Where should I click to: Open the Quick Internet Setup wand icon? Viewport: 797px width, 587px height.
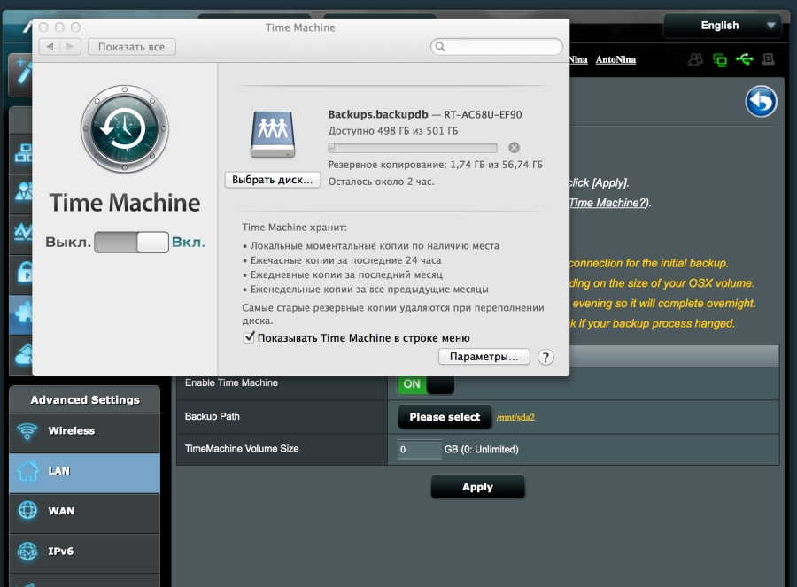[x=23, y=72]
